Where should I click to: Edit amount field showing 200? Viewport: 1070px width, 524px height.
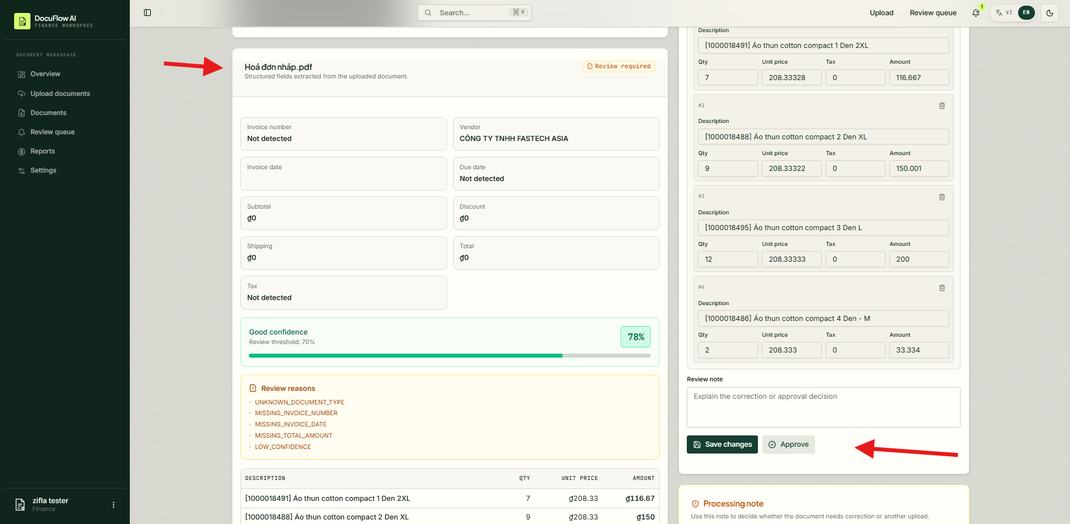pyautogui.click(x=919, y=259)
